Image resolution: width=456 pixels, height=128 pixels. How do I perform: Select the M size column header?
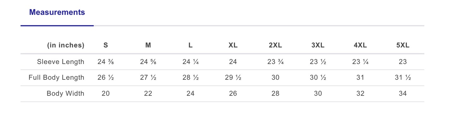[x=148, y=45]
